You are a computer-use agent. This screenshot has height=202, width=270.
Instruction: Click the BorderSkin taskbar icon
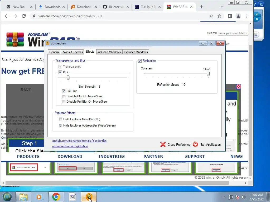pyautogui.click(x=89, y=197)
